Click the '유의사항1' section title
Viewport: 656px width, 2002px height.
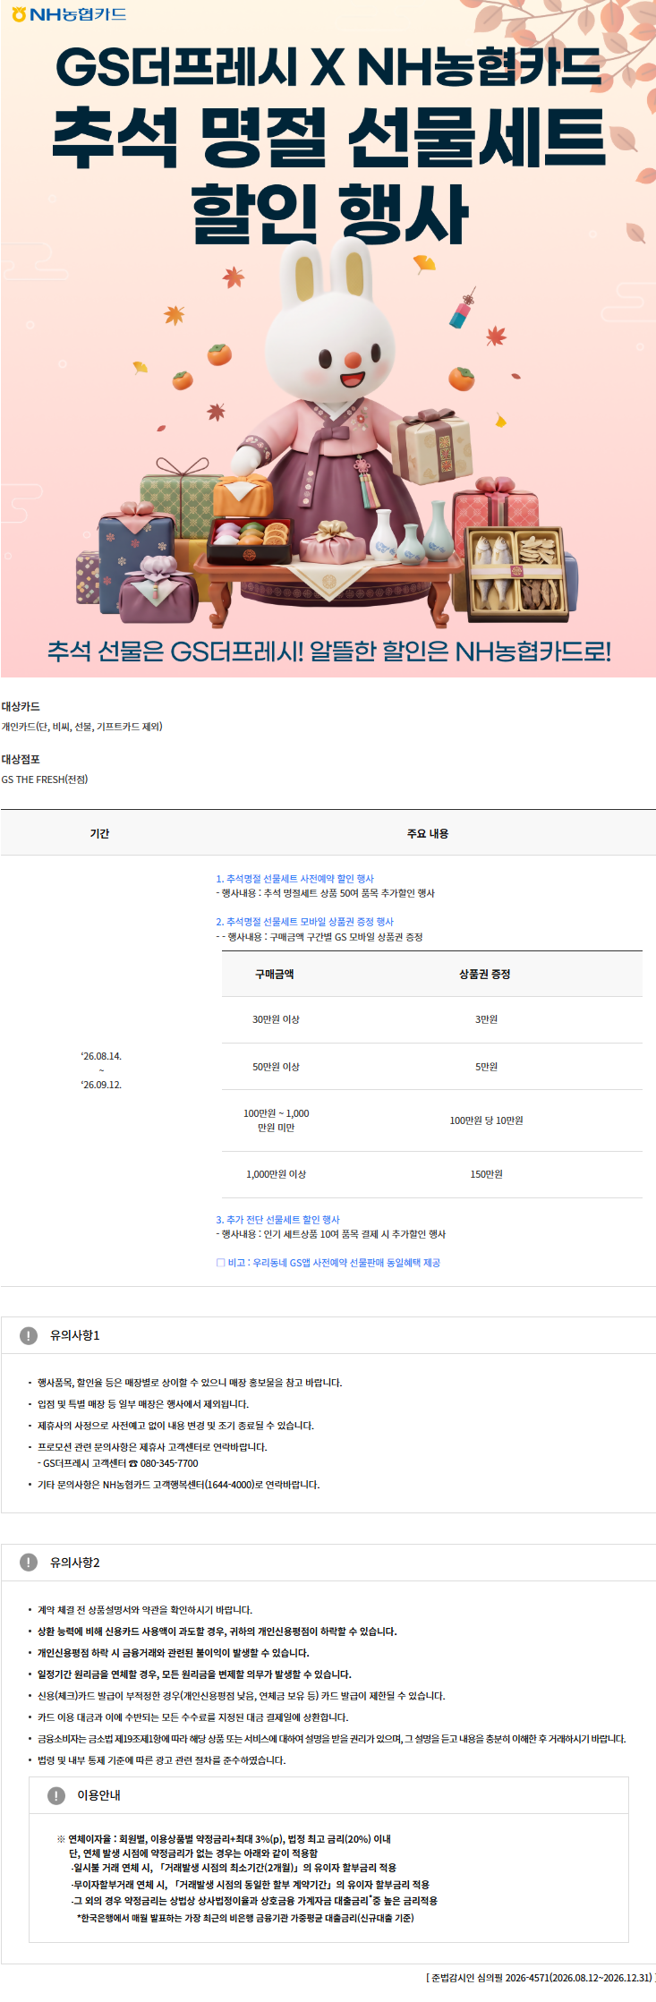pos(75,1335)
